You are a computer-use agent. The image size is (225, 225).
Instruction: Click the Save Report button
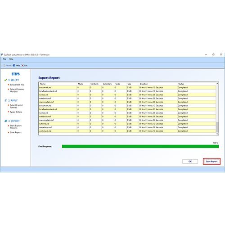pos(211,162)
